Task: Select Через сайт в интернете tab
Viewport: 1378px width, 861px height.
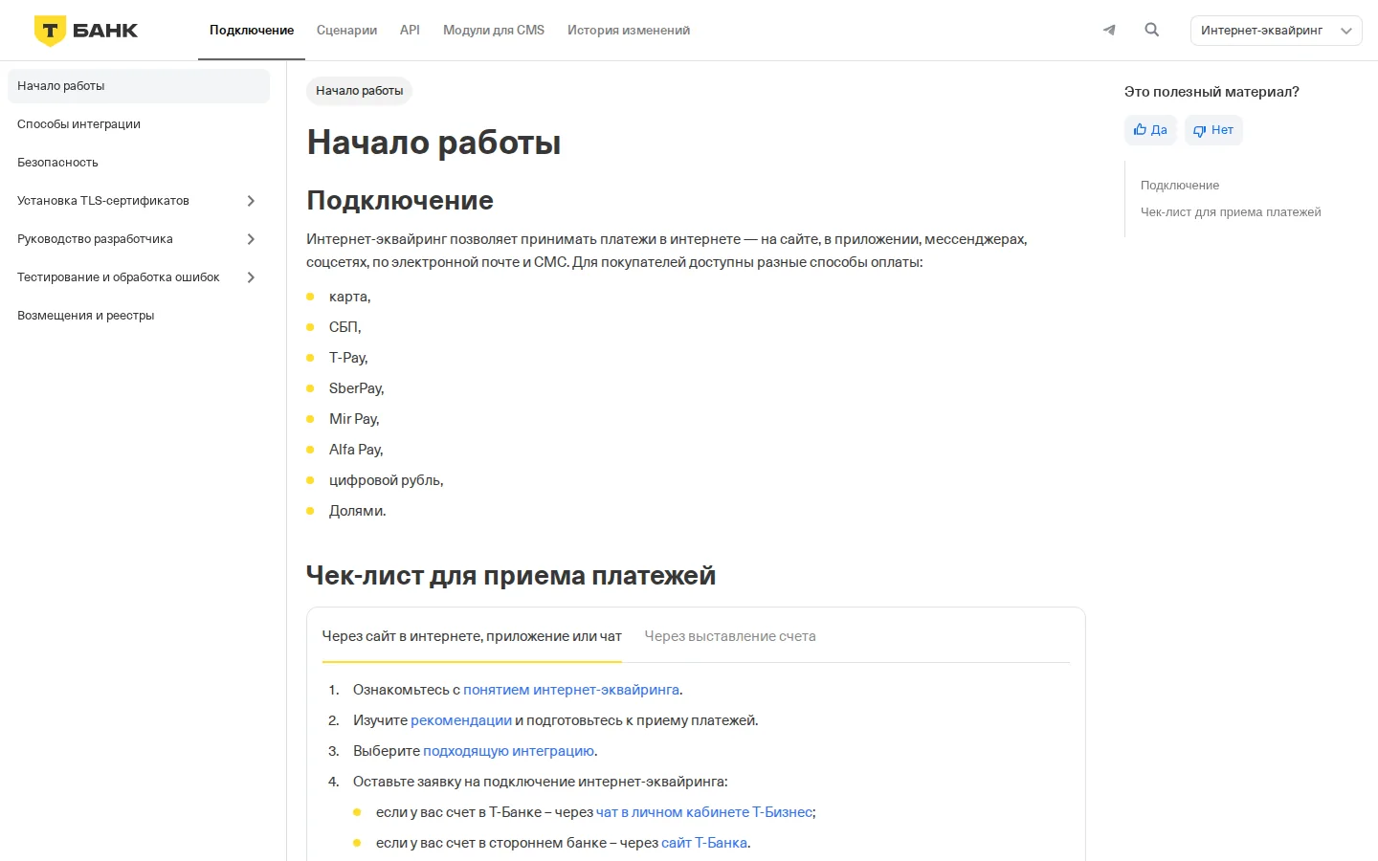Action: click(472, 636)
